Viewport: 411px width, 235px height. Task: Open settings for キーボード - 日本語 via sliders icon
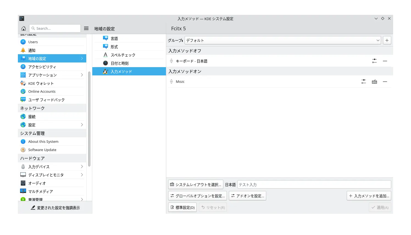pos(374,61)
